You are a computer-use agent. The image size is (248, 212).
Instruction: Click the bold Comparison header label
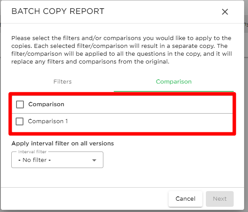46,104
